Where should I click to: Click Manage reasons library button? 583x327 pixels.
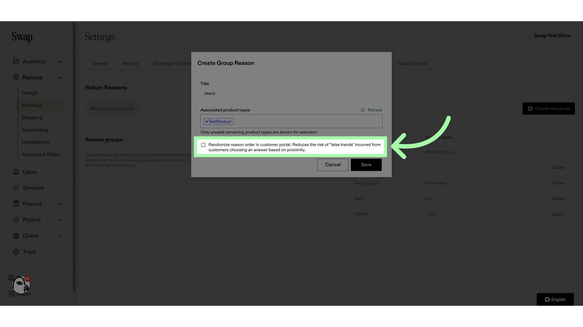112,108
